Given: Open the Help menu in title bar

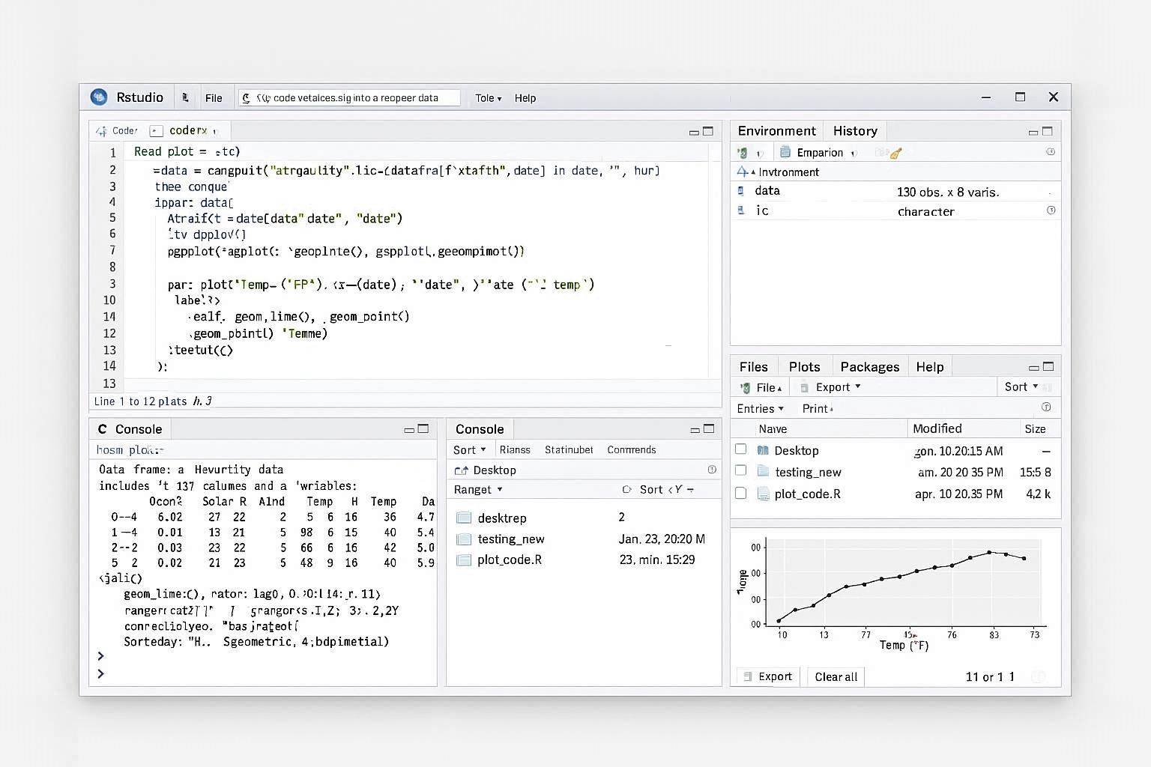Looking at the screenshot, I should (525, 98).
